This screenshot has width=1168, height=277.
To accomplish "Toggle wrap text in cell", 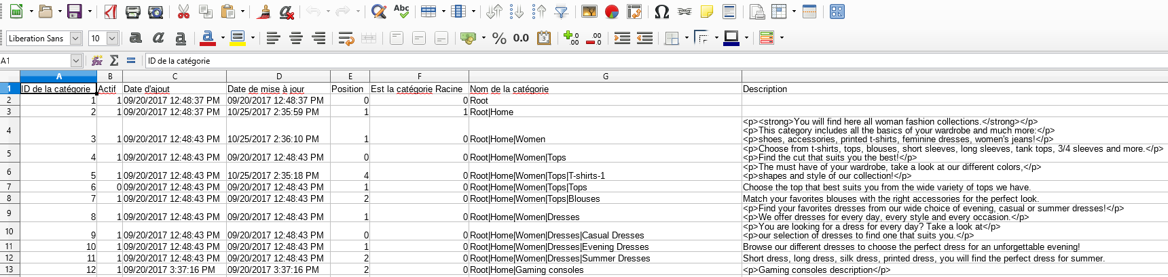I will 346,39.
